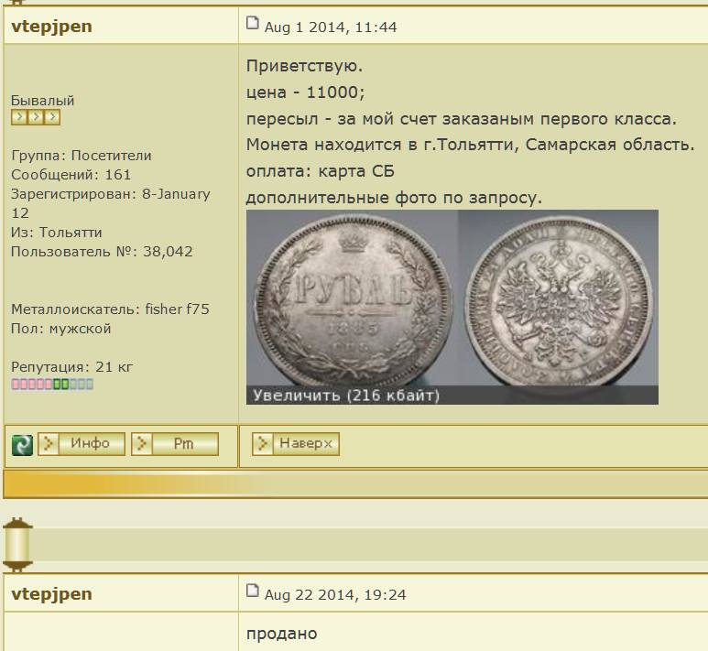The width and height of the screenshot is (708, 651).
Task: Click the post icon beside Aug 22 2014
Action: (254, 592)
